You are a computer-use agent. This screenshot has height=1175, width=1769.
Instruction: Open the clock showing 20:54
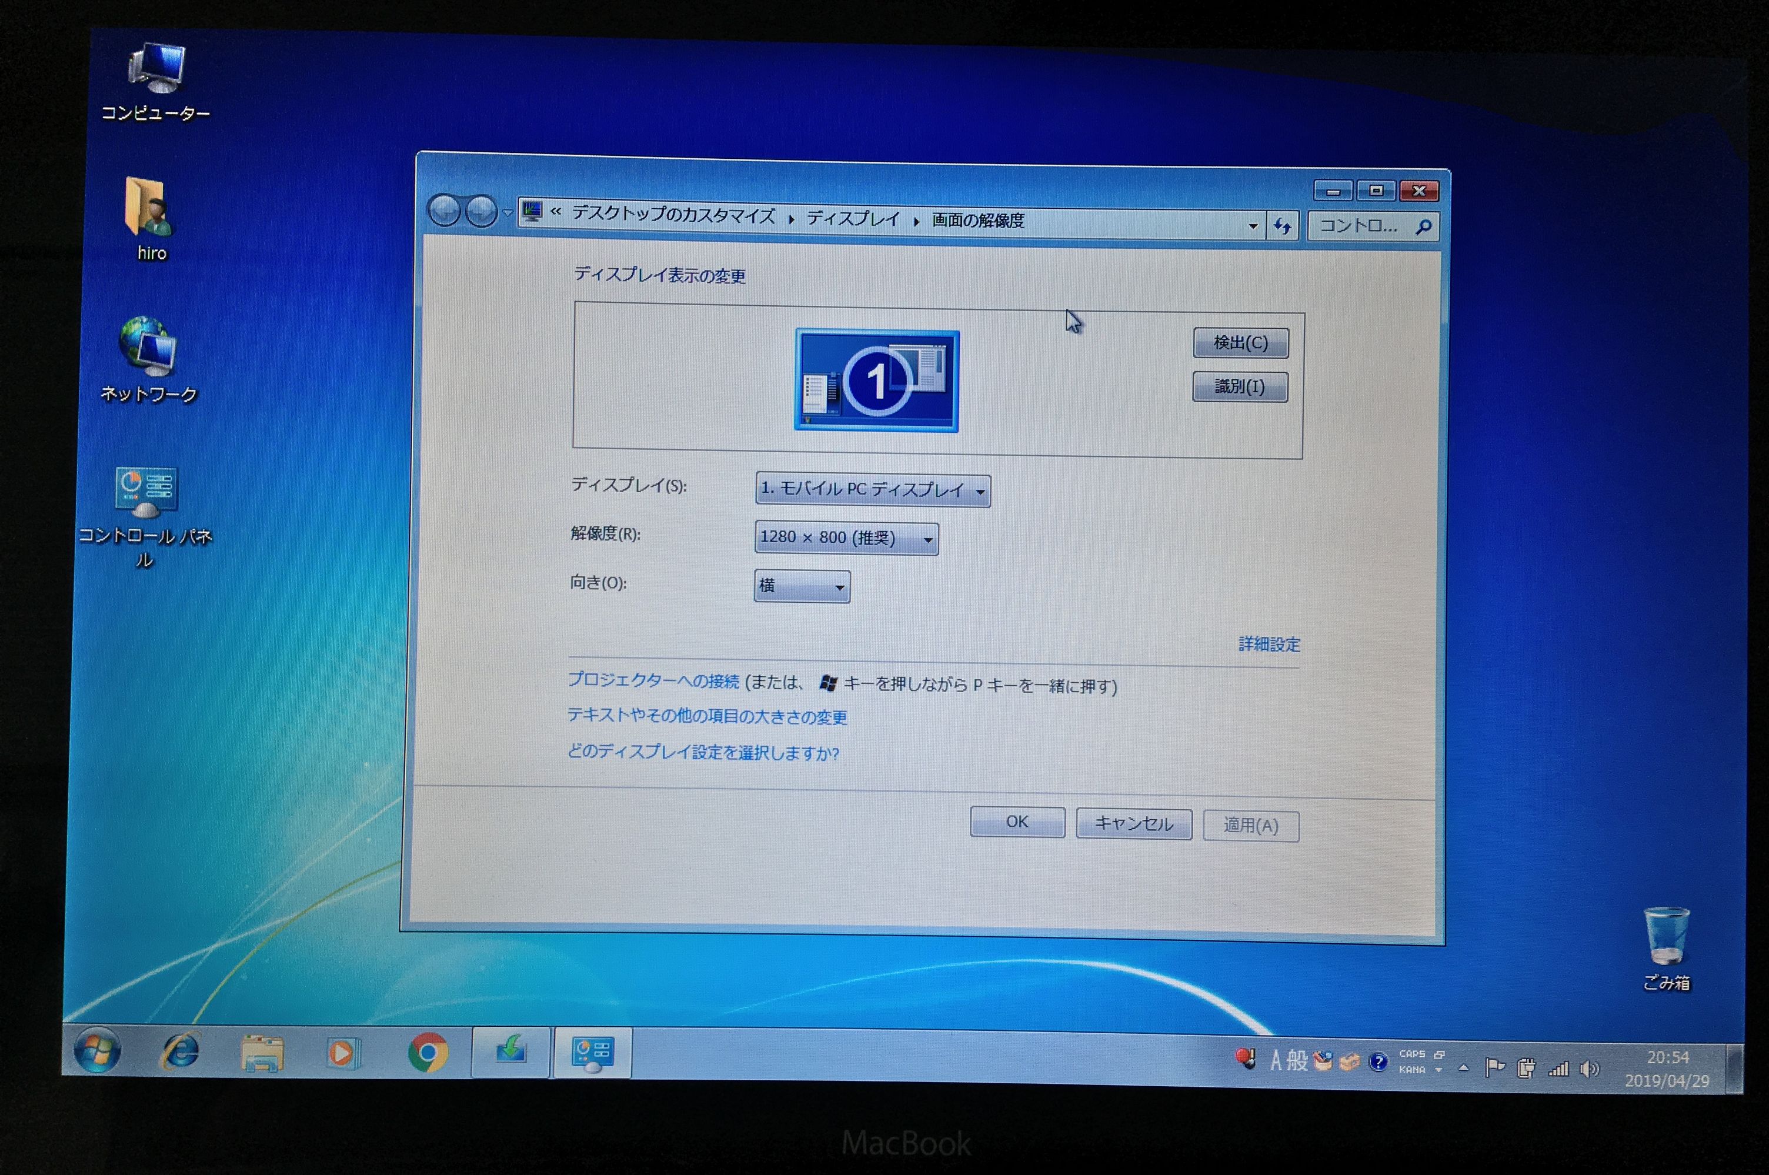[x=1667, y=1069]
